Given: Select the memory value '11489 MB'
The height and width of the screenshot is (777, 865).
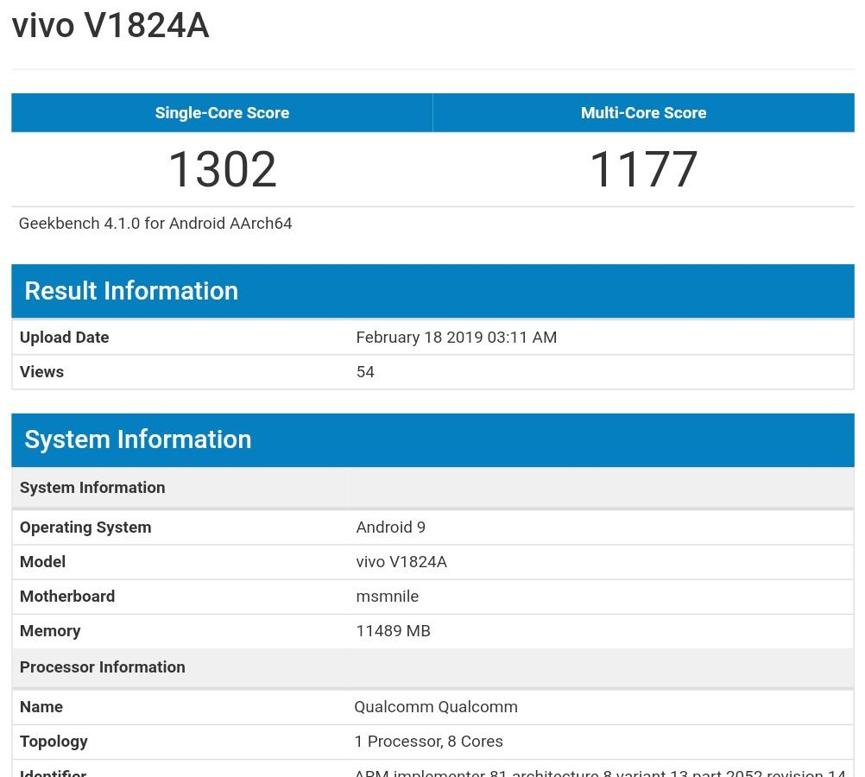Looking at the screenshot, I should (393, 631).
